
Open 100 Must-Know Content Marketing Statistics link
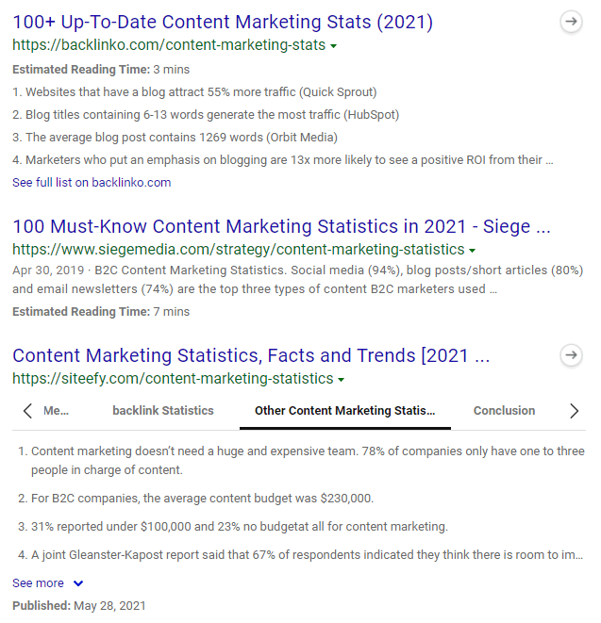tap(281, 226)
